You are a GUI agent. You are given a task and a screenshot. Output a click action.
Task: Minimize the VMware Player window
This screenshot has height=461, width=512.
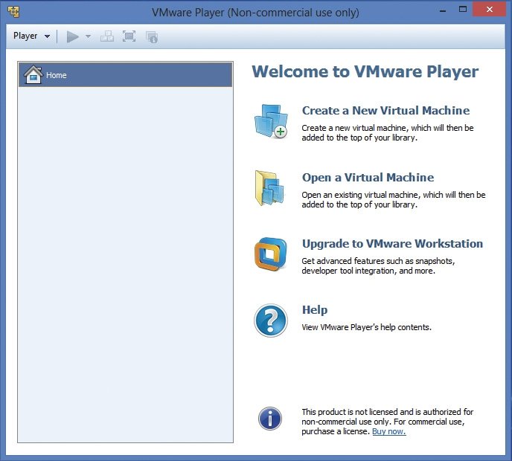click(443, 10)
